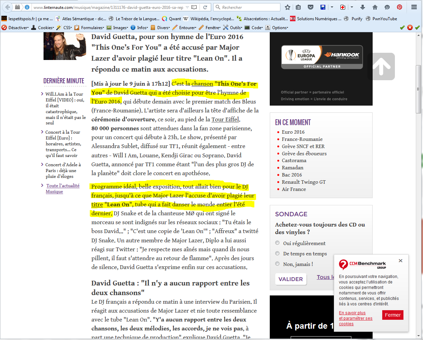Click the URL address bar
The width and height of the screenshot is (423, 340).
click(108, 7)
